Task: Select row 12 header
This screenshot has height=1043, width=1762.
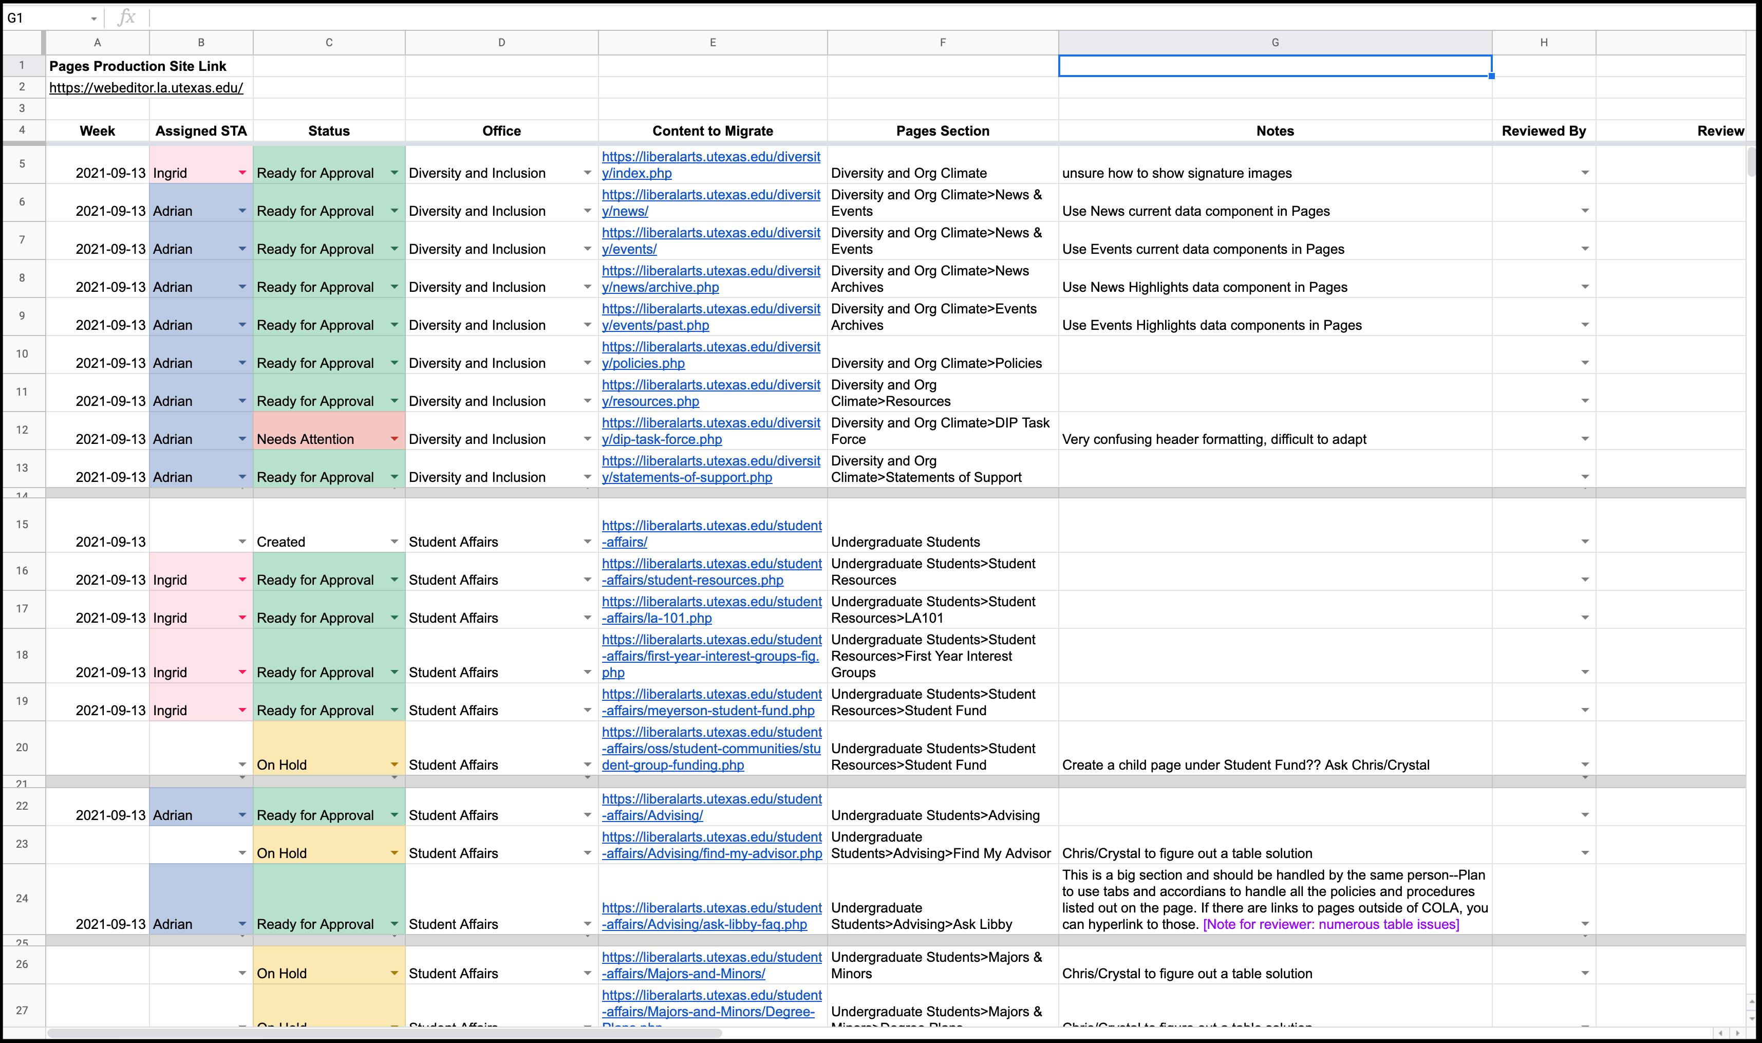Action: 22,430
